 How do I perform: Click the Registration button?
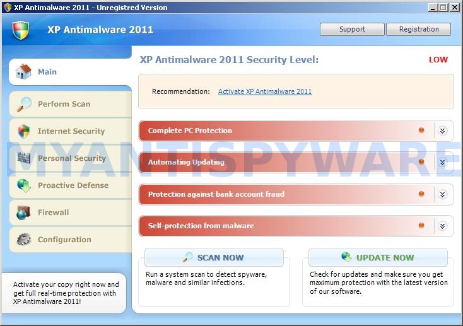point(418,29)
